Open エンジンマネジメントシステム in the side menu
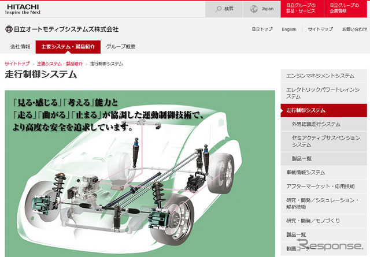This screenshot has width=370, height=257. click(x=324, y=76)
